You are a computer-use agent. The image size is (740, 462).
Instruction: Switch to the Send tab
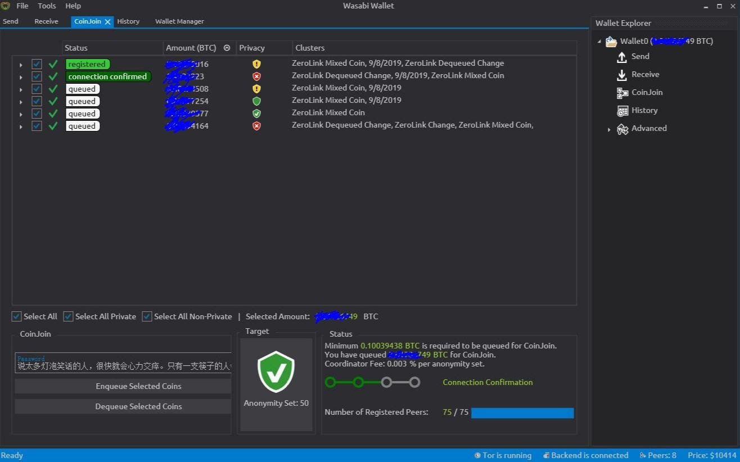pyautogui.click(x=11, y=21)
